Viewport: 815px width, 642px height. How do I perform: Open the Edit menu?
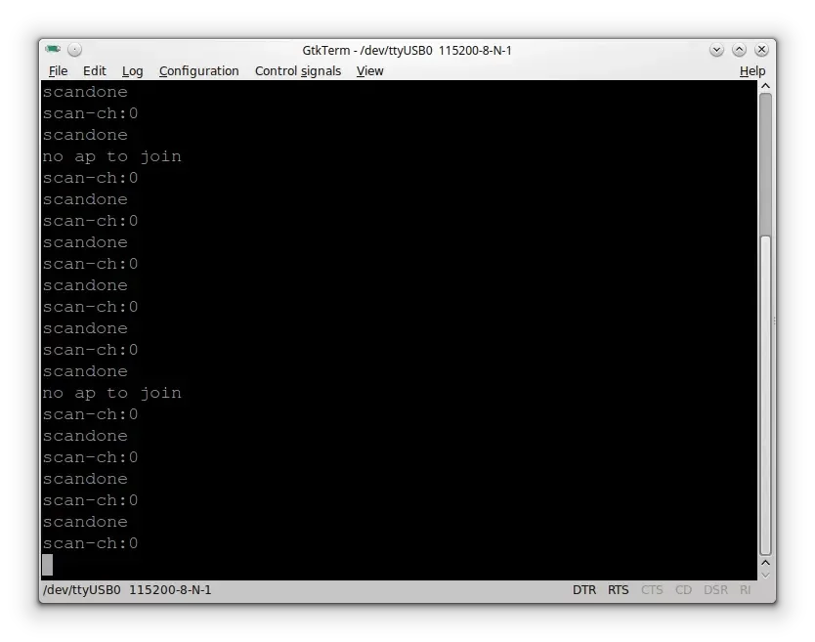point(95,71)
